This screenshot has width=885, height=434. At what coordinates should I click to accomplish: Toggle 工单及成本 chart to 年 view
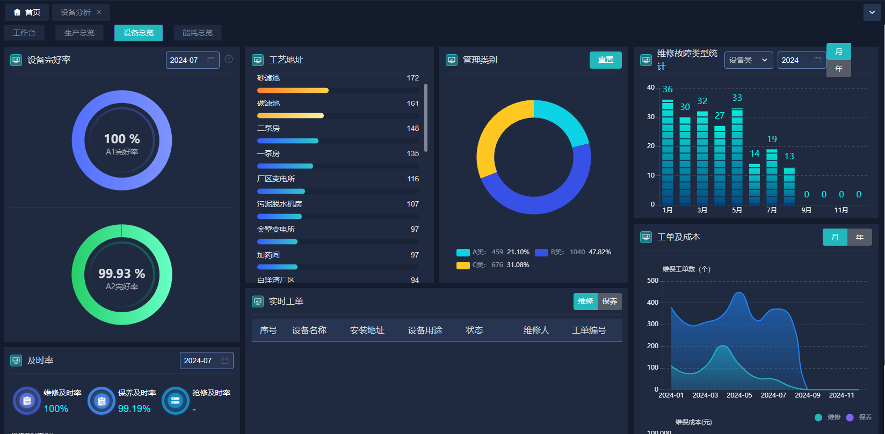(859, 237)
